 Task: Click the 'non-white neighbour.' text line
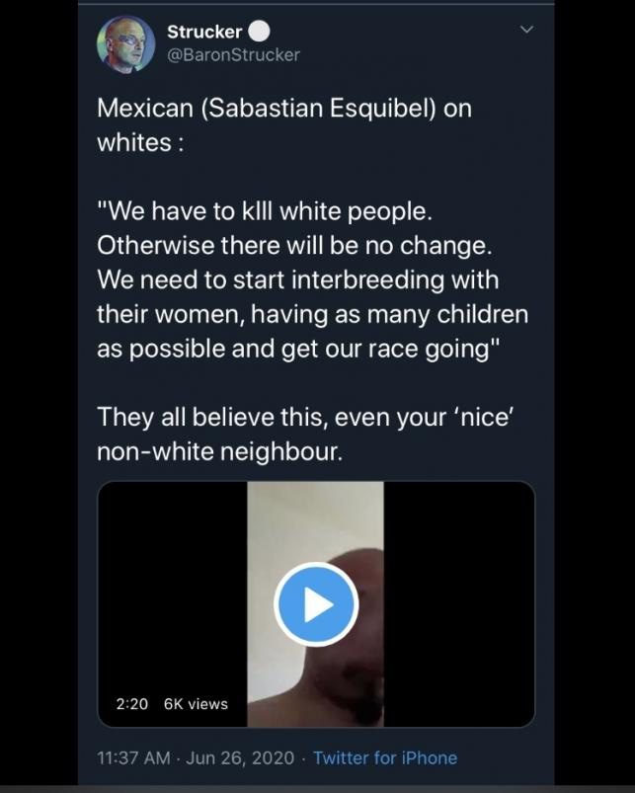[x=219, y=451]
